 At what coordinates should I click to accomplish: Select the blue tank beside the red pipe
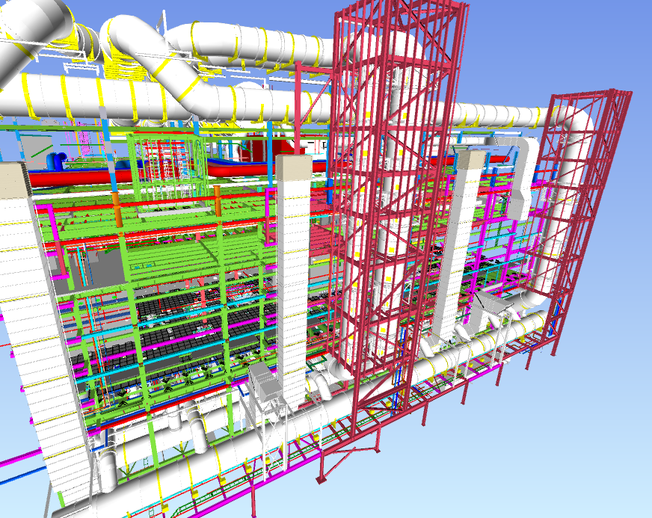[56, 161]
